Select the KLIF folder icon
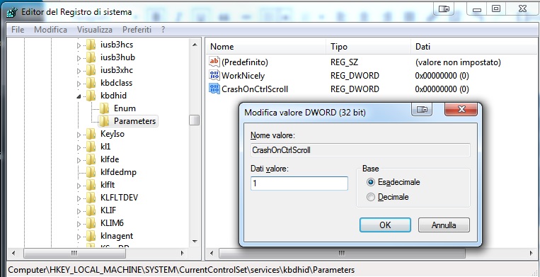This screenshot has height=277, width=540. pos(91,210)
